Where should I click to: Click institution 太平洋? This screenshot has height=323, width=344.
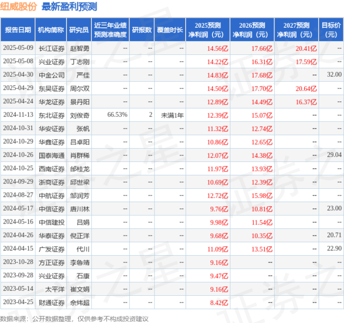pyautogui.click(x=55, y=289)
